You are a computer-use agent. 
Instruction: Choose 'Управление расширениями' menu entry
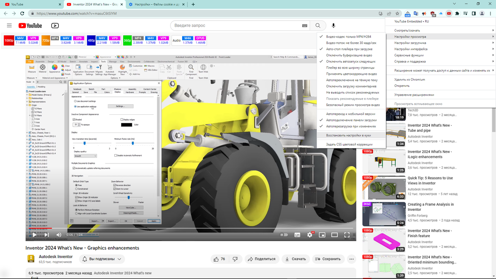coord(441,95)
